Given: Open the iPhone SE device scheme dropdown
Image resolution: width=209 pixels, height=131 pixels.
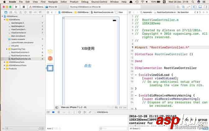Looking at the screenshot, I should tap(51, 7).
